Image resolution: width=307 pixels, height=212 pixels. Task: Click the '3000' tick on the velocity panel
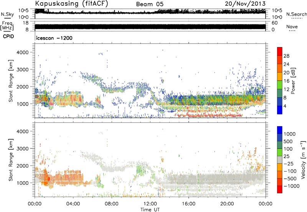[x=22, y=148]
